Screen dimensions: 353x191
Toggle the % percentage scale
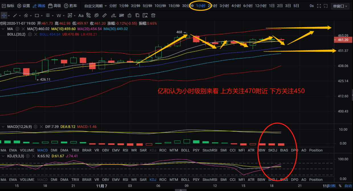click(340, 186)
